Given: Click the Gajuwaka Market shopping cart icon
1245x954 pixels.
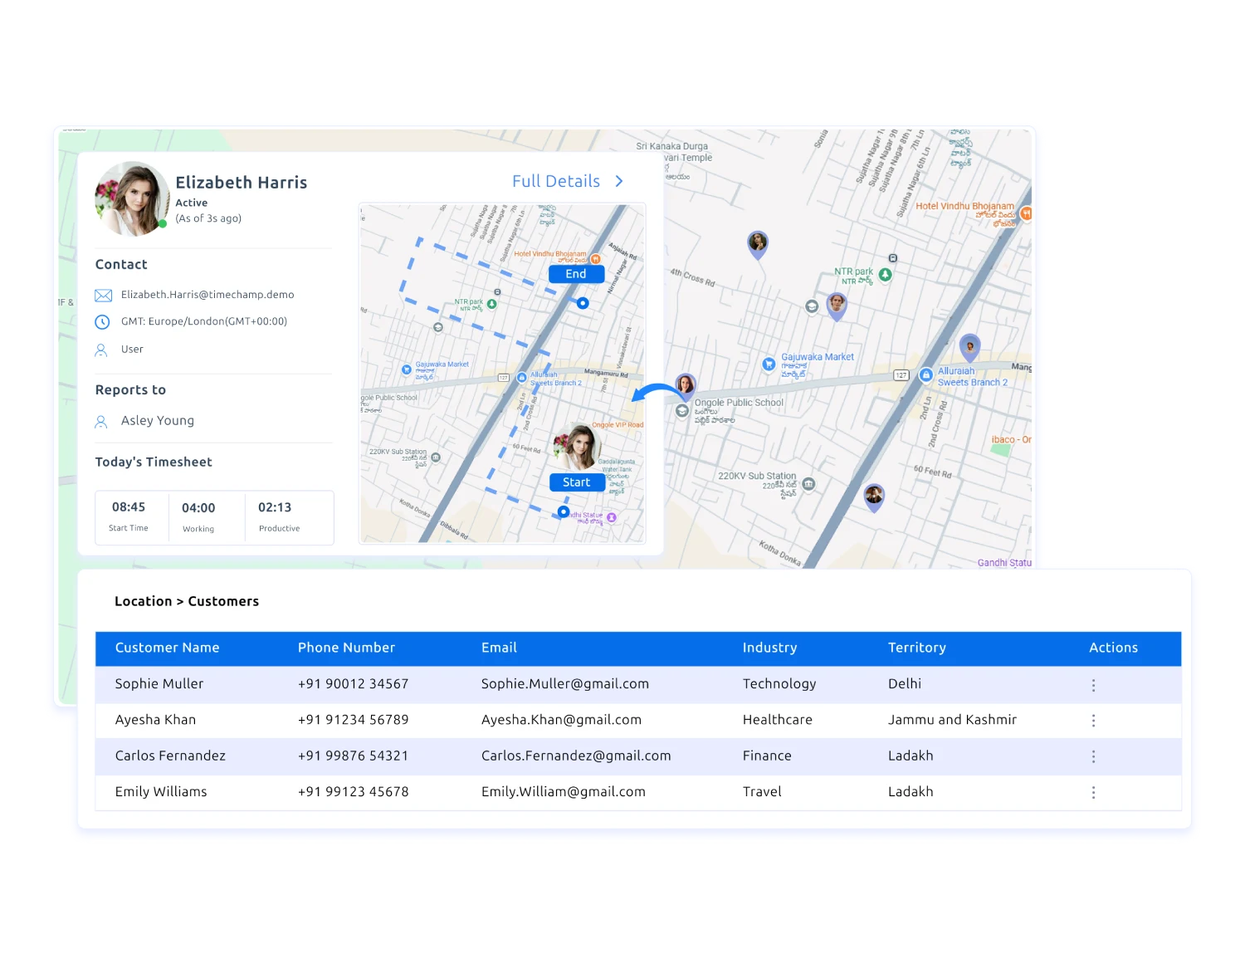Looking at the screenshot, I should (x=769, y=362).
